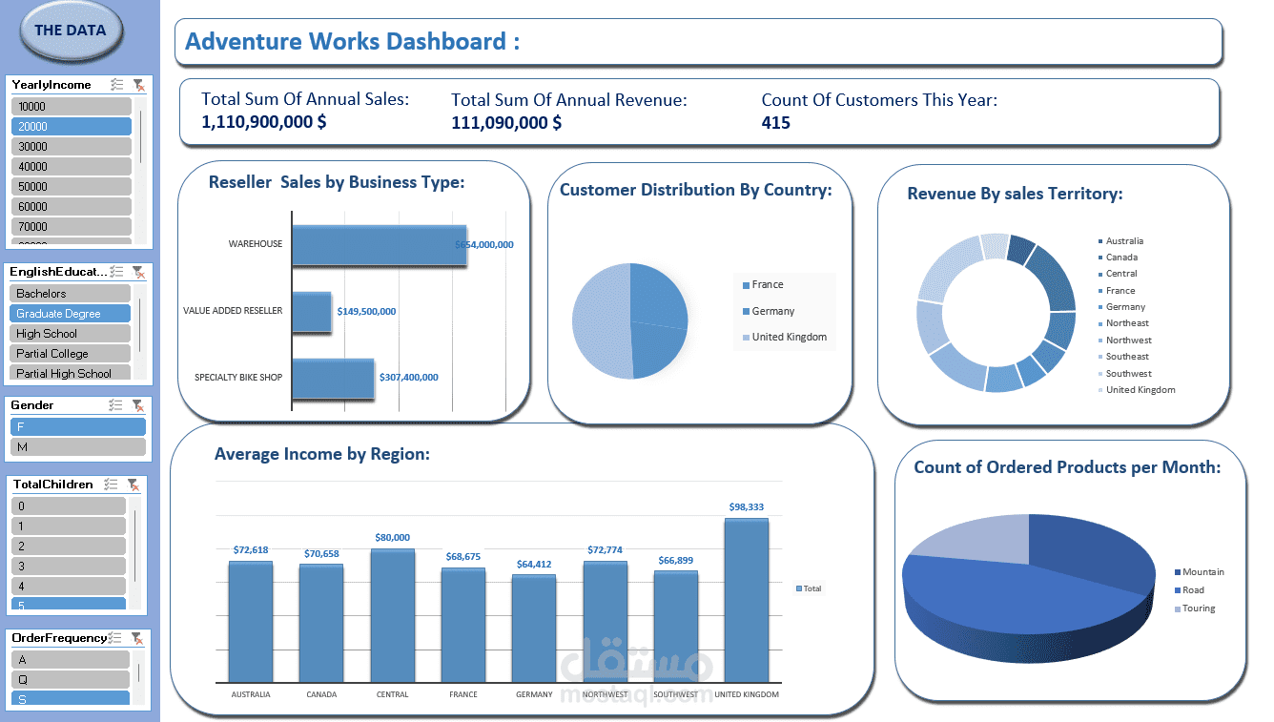Deselect 20000 in the YearlyIncome slicer
Screen dimensions: 1274x722
pos(72,126)
